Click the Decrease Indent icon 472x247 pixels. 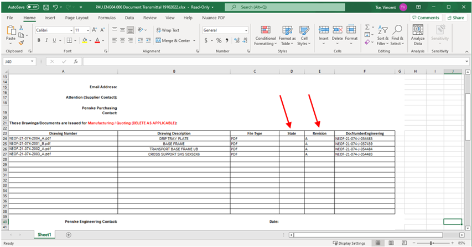coord(141,40)
